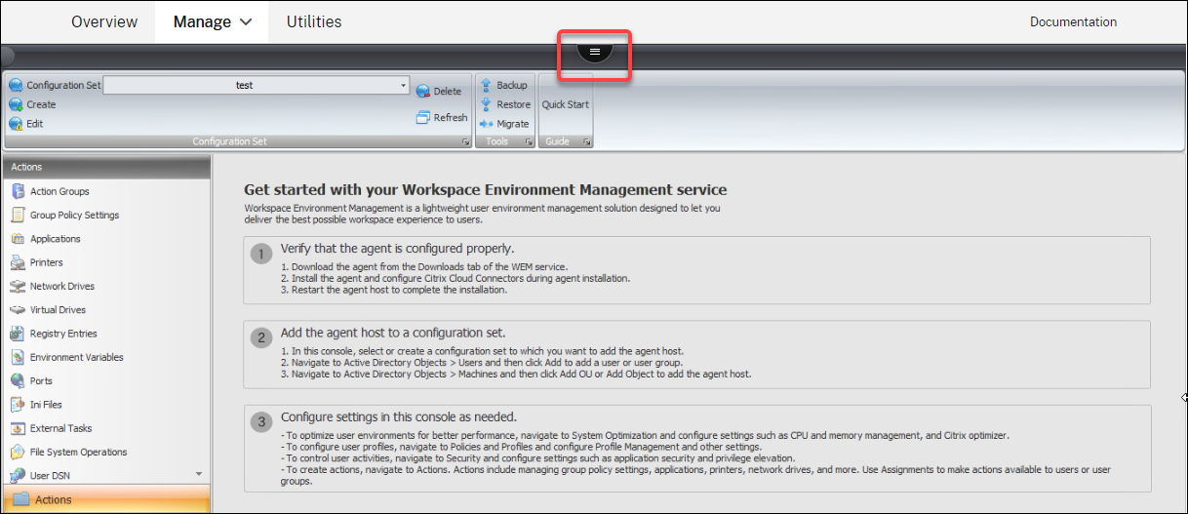
Task: Click the Migrate tool icon
Action: [486, 124]
